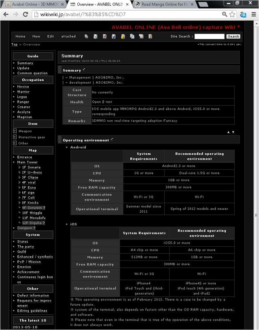Focus the Site Search input field

(x=210, y=36)
